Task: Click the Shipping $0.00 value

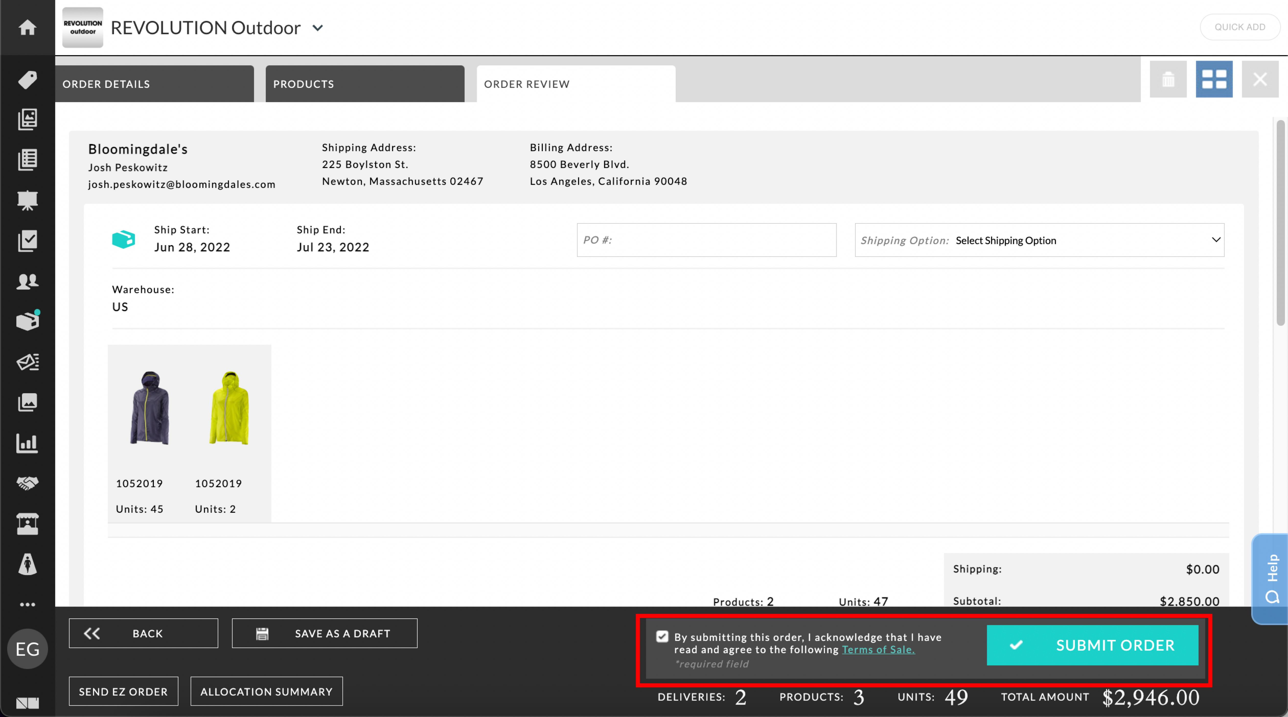Action: point(1202,569)
